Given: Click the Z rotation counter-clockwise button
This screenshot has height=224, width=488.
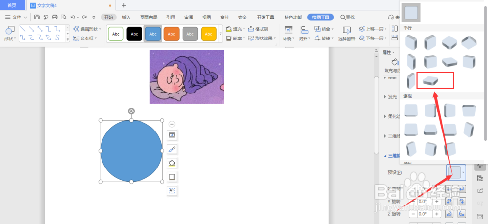Looking at the screenshot, I should tap(462, 214).
